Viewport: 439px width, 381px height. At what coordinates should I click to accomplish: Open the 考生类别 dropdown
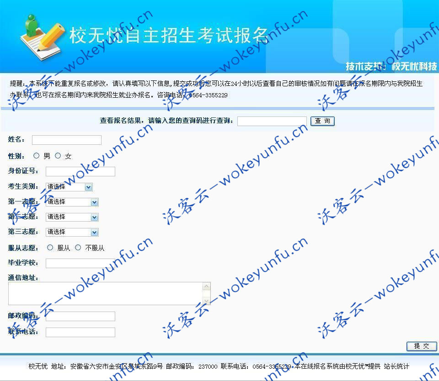pyautogui.click(x=69, y=187)
